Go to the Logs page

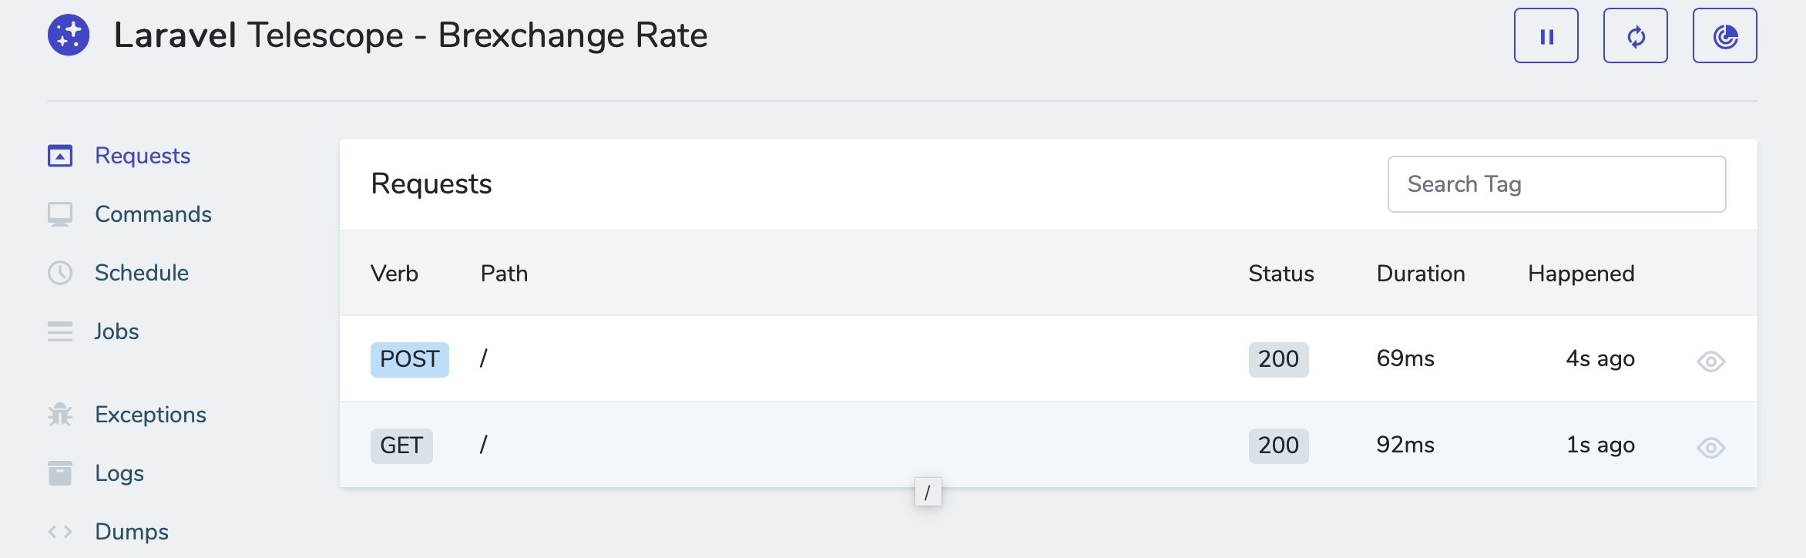pos(119,473)
